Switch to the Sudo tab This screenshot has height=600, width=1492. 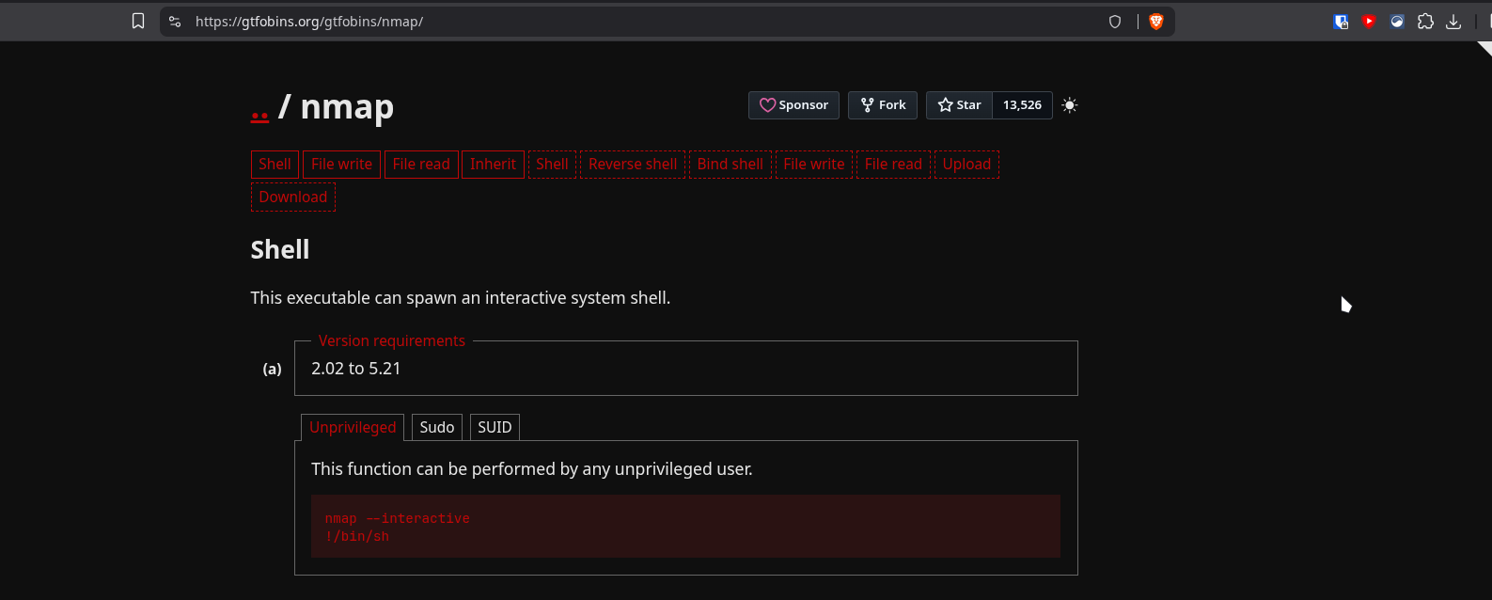[x=437, y=427]
